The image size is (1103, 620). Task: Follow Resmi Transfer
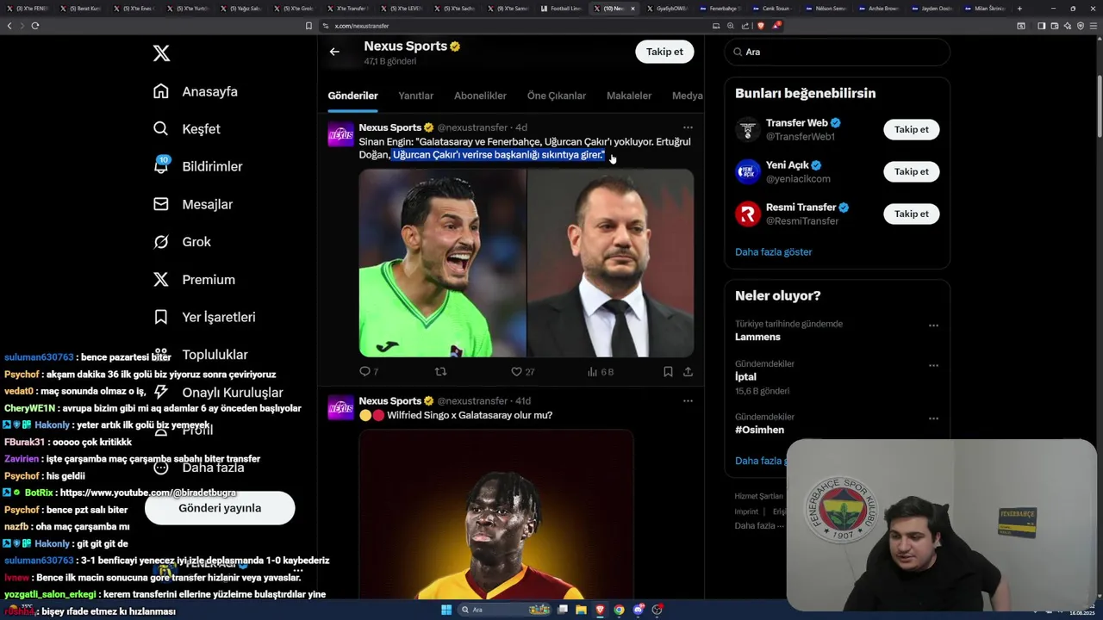coord(911,214)
